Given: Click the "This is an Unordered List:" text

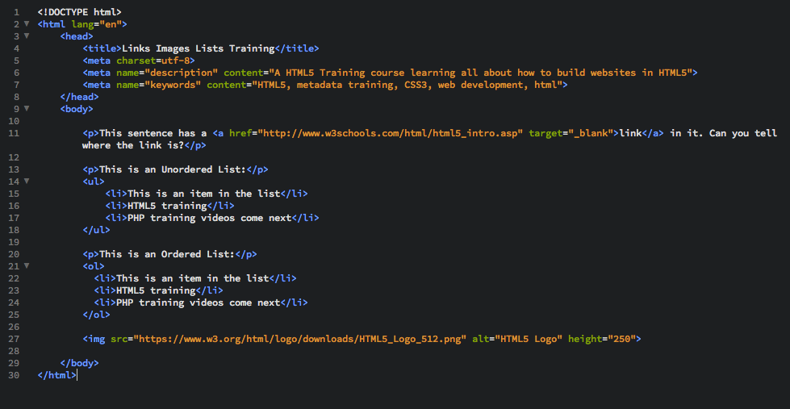Looking at the screenshot, I should point(172,169).
